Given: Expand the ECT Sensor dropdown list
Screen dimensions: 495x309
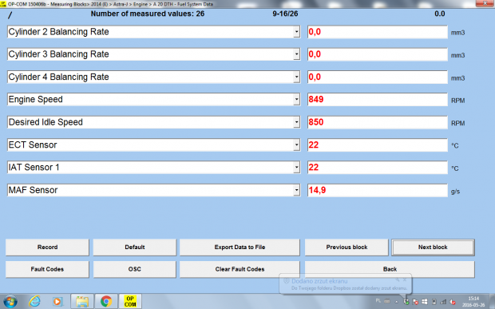Looking at the screenshot, I should [x=296, y=145].
